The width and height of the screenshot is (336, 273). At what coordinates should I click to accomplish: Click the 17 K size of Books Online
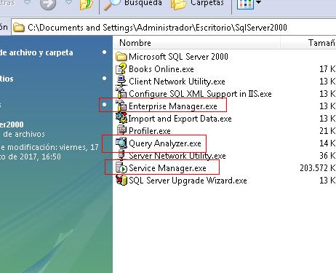327,69
